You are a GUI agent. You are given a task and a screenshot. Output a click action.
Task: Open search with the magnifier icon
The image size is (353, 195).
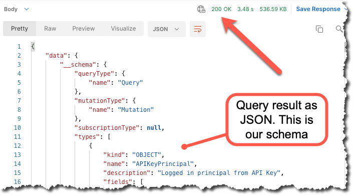click(339, 29)
